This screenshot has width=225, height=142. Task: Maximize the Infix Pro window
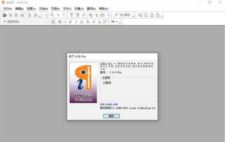click(x=210, y=2)
